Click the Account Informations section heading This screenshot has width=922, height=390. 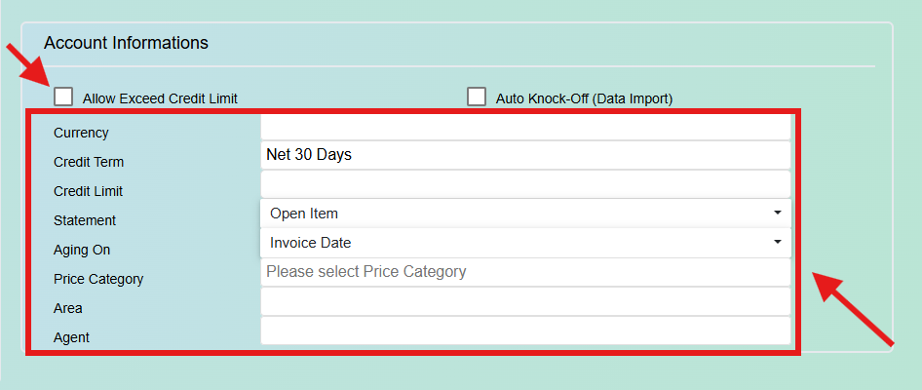point(126,43)
